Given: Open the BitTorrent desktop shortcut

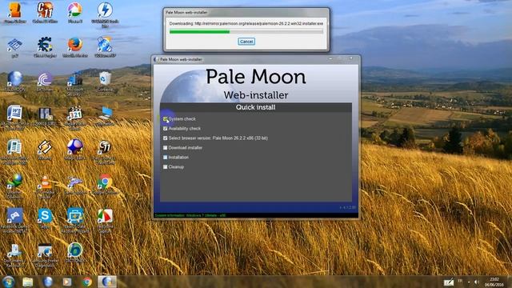Looking at the screenshot, I should coord(45,82).
